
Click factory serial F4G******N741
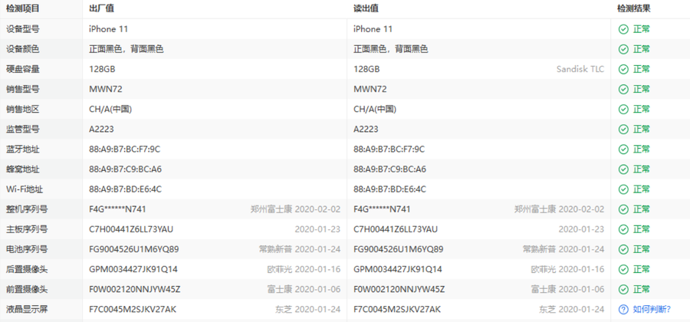click(117, 209)
